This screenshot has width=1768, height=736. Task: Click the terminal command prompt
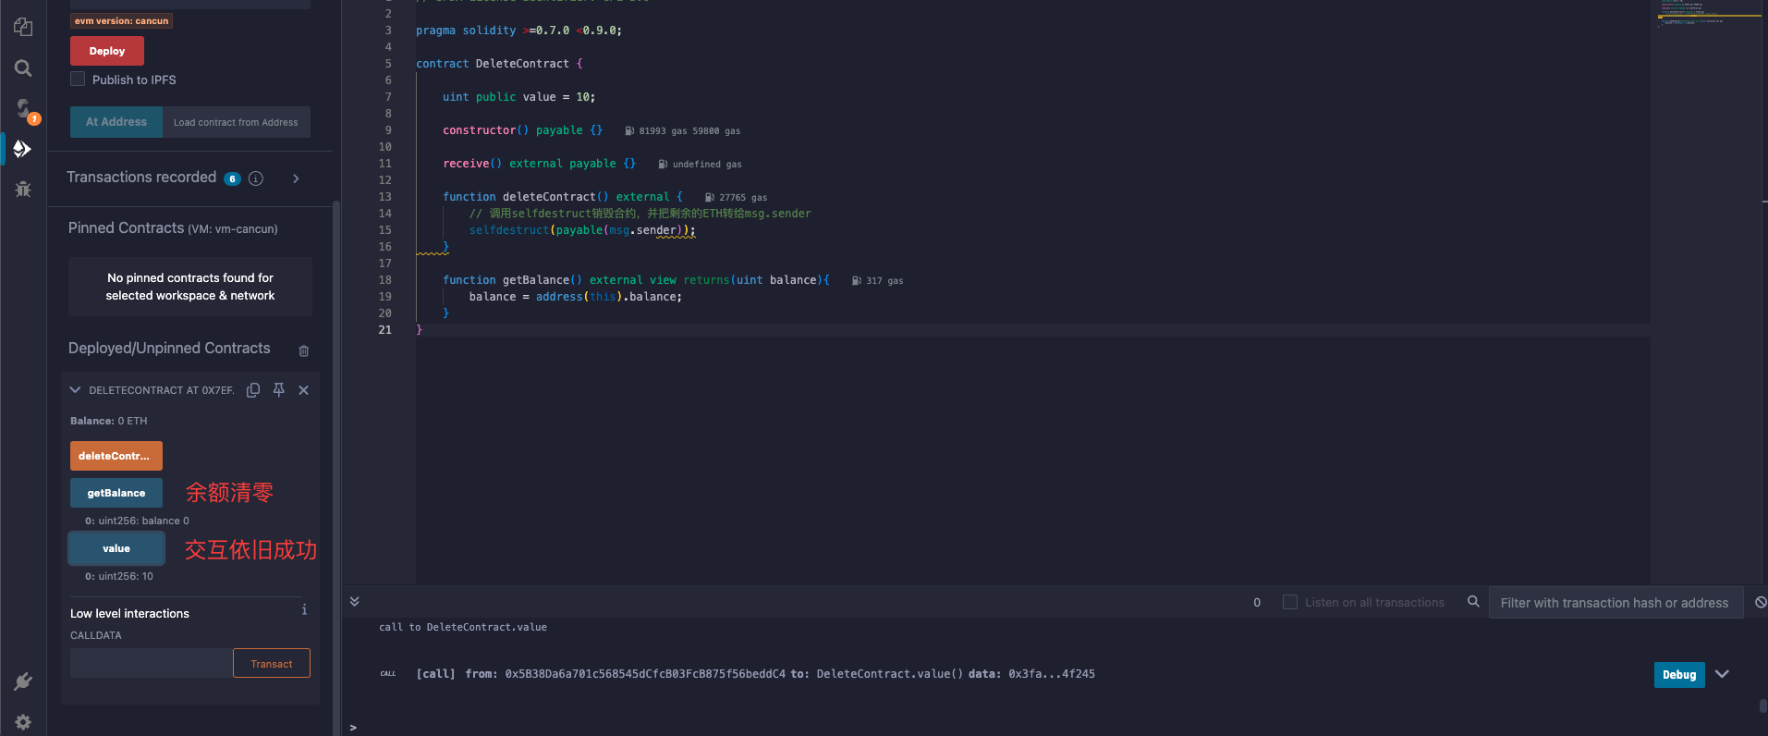pyautogui.click(x=353, y=728)
